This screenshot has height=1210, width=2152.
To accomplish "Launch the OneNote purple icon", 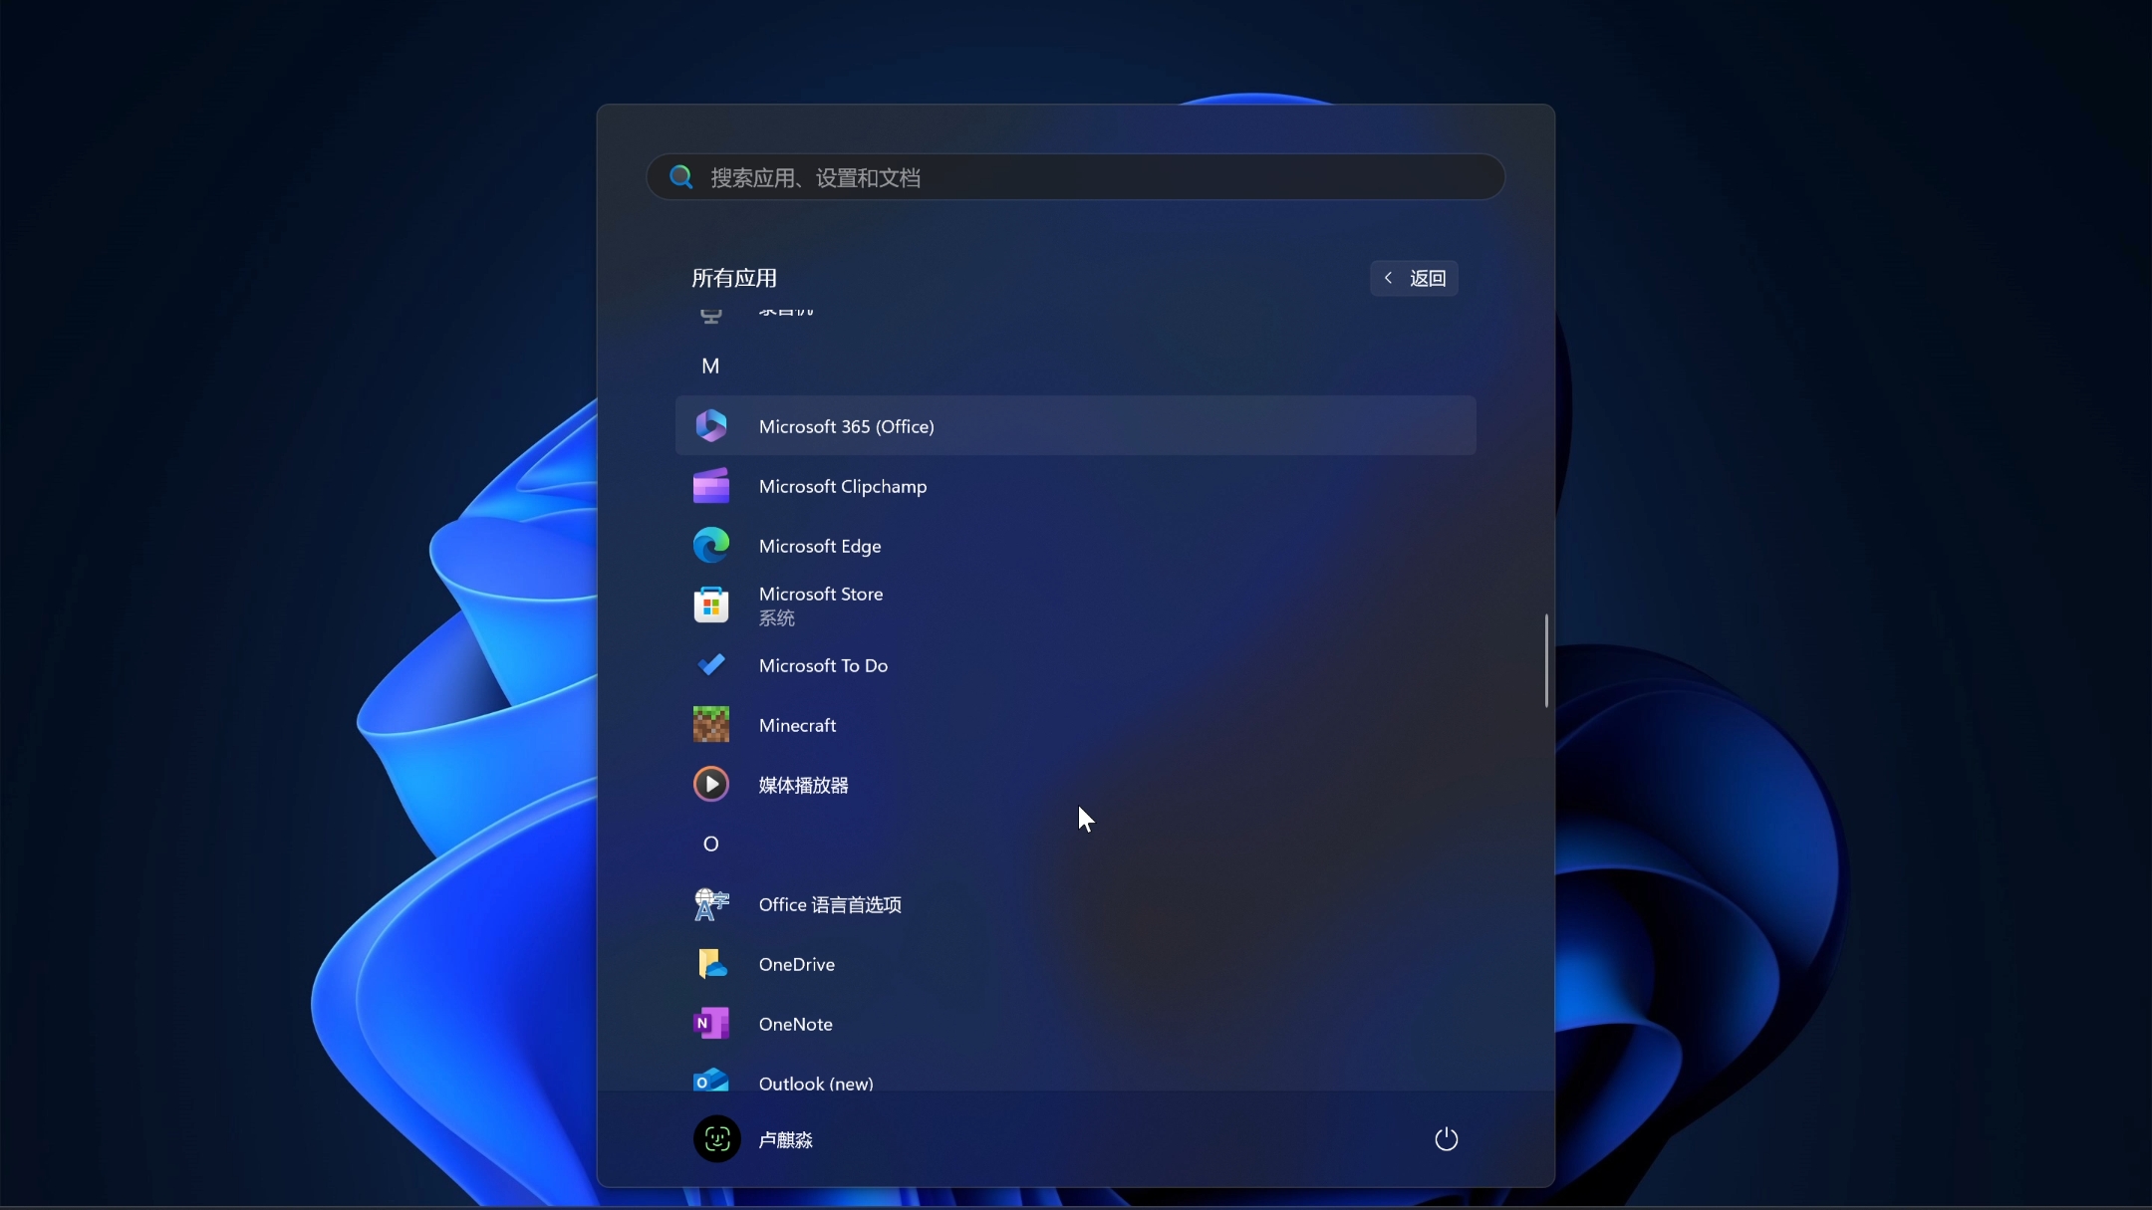I will pos(710,1024).
